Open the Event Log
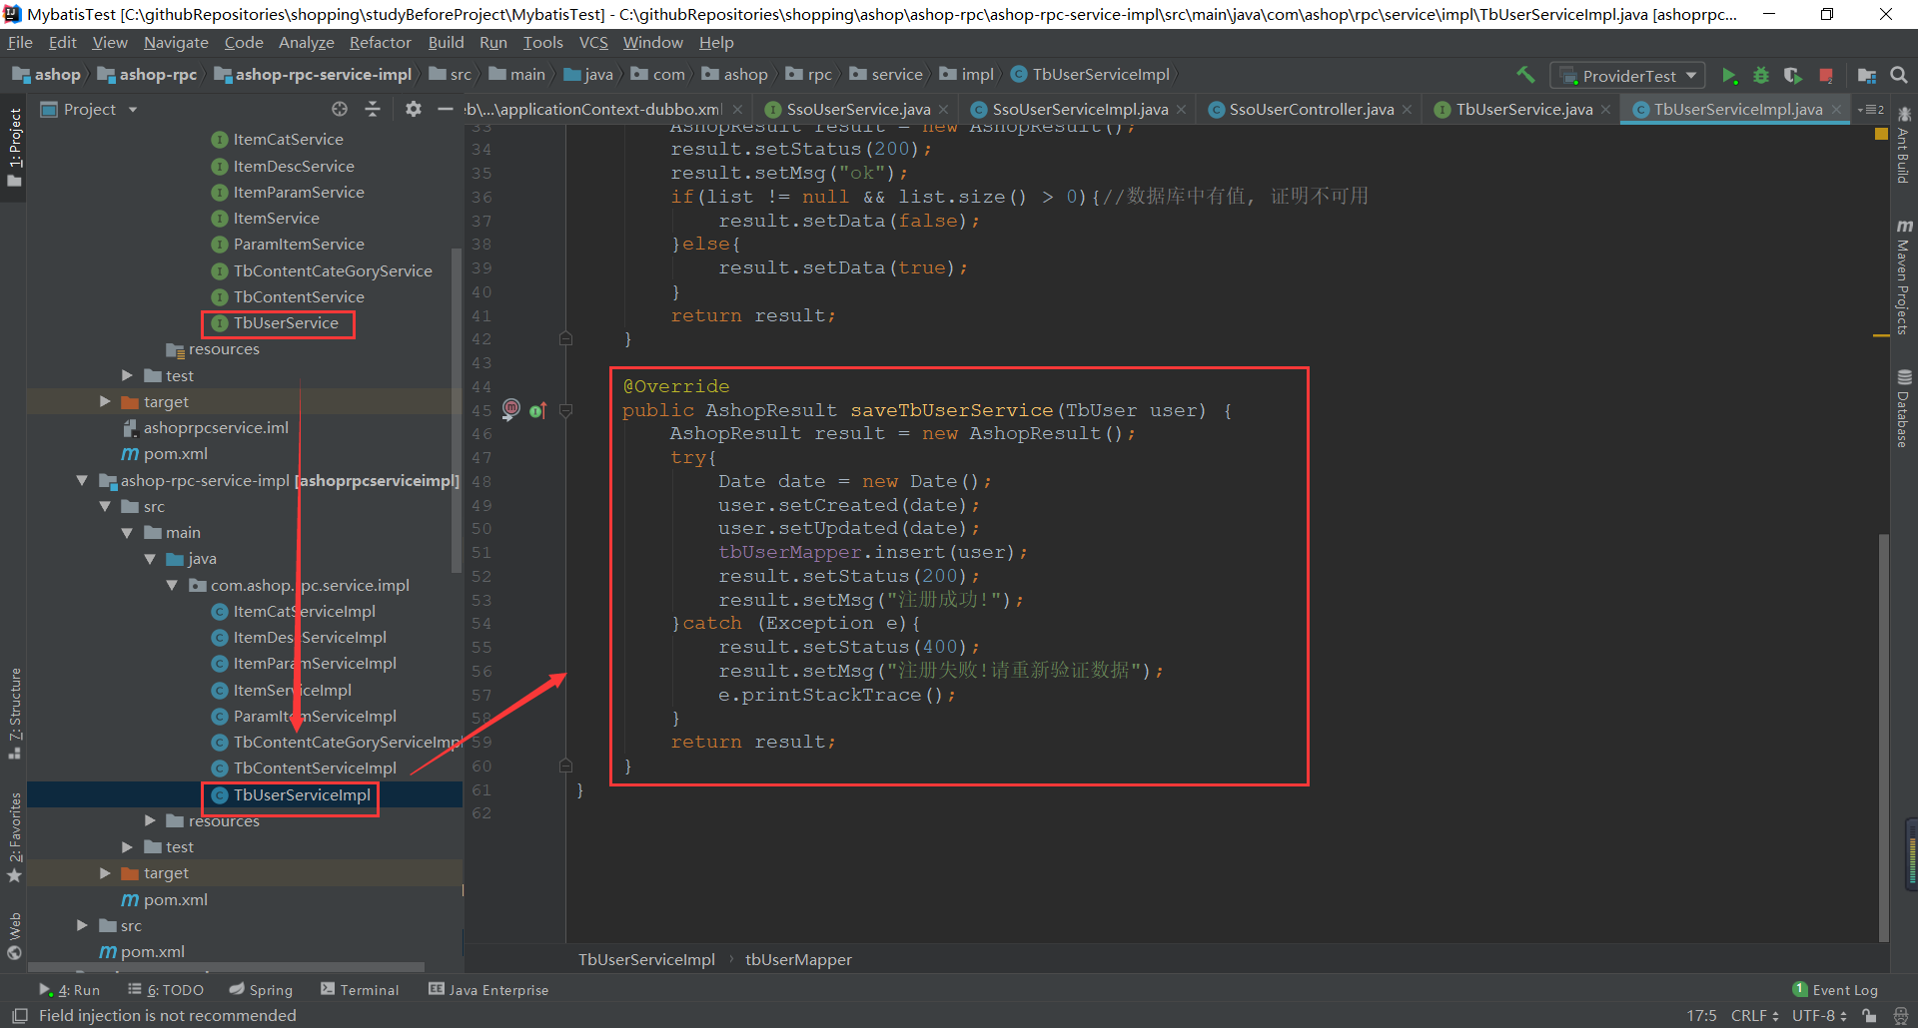The width and height of the screenshot is (1918, 1028). coord(1835,990)
